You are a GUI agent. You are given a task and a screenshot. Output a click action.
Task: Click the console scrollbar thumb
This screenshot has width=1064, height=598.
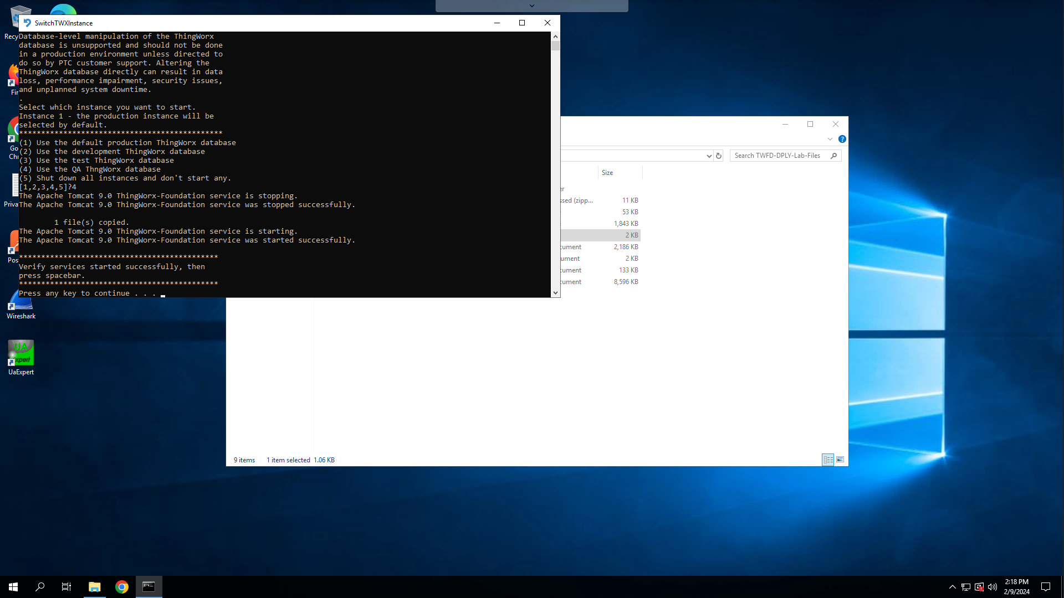tap(555, 46)
